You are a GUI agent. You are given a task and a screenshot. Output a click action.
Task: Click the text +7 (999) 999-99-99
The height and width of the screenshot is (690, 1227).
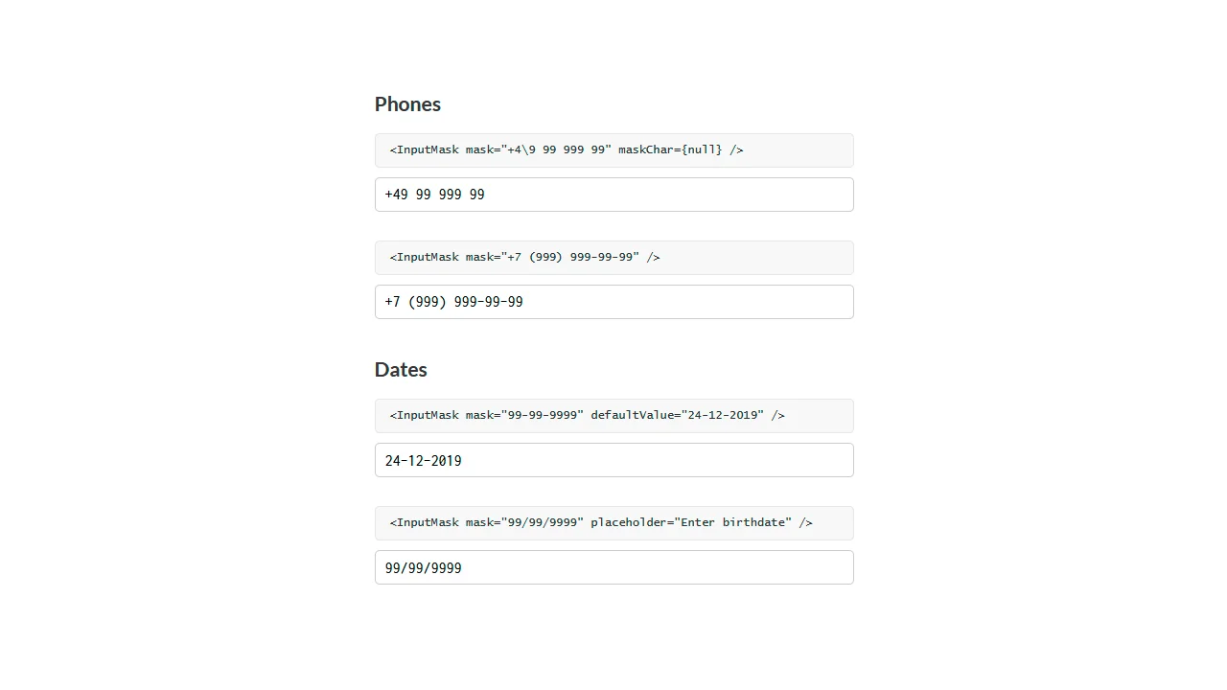(x=453, y=302)
